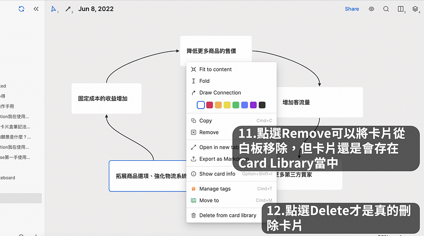This screenshot has width=424, height=236.
Task: Open sidebar item ending 願景是什麼？...
Action: (15, 137)
